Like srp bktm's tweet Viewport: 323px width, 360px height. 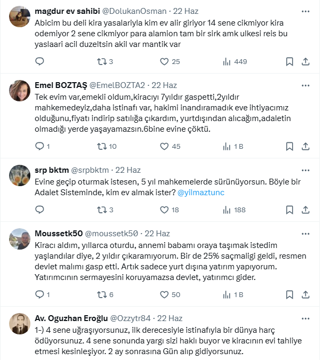(x=161, y=210)
